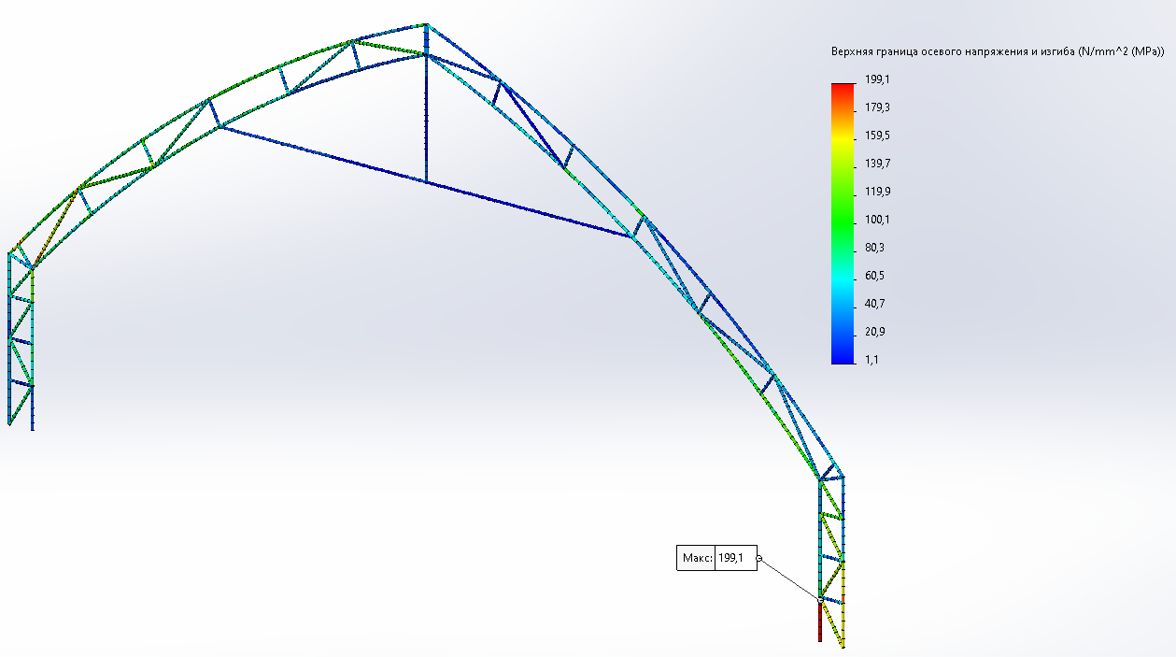Click the 179,3 legend value
This screenshot has width=1176, height=657.
coord(877,107)
